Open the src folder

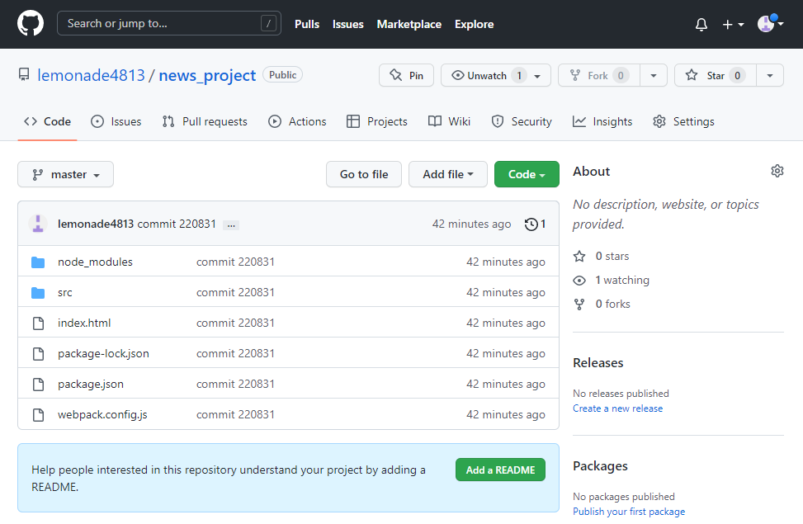(x=65, y=292)
